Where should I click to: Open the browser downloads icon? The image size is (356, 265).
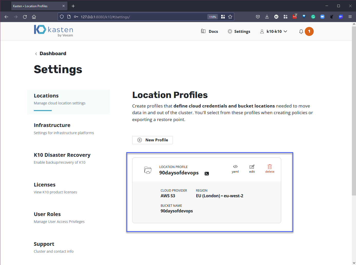click(267, 17)
